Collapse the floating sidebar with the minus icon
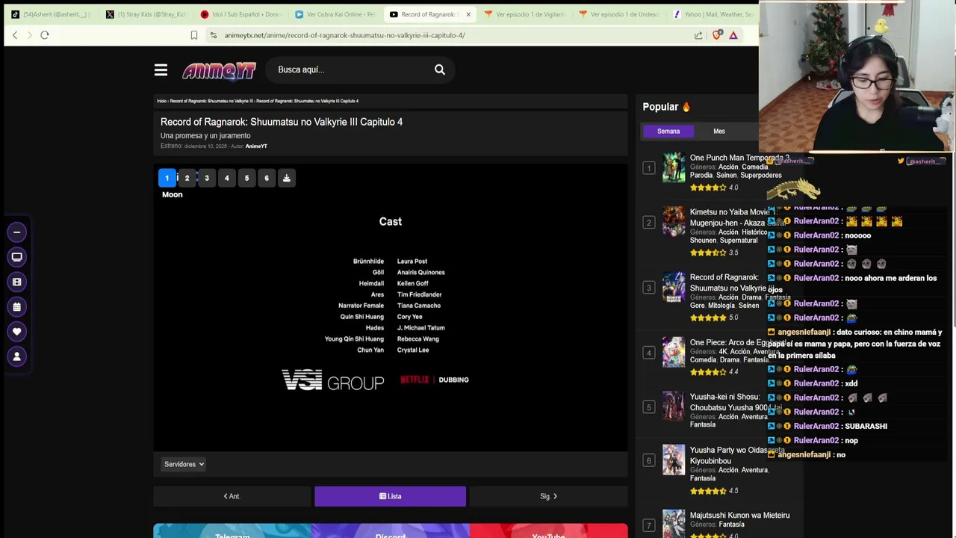Image resolution: width=956 pixels, height=538 pixels. pyautogui.click(x=16, y=232)
